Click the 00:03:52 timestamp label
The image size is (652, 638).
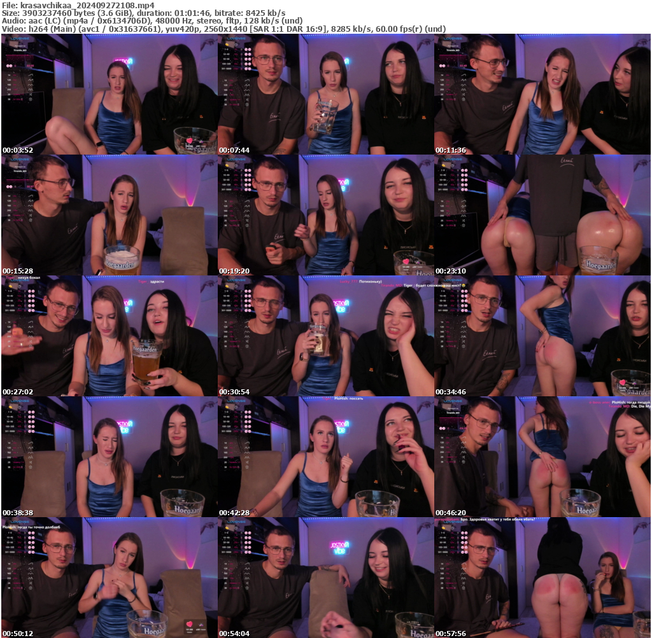(17, 150)
